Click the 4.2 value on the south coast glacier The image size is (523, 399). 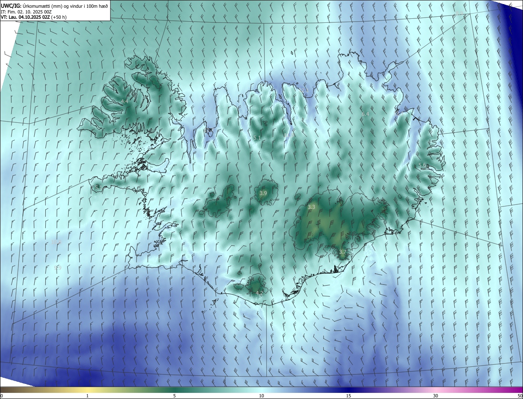click(x=259, y=293)
